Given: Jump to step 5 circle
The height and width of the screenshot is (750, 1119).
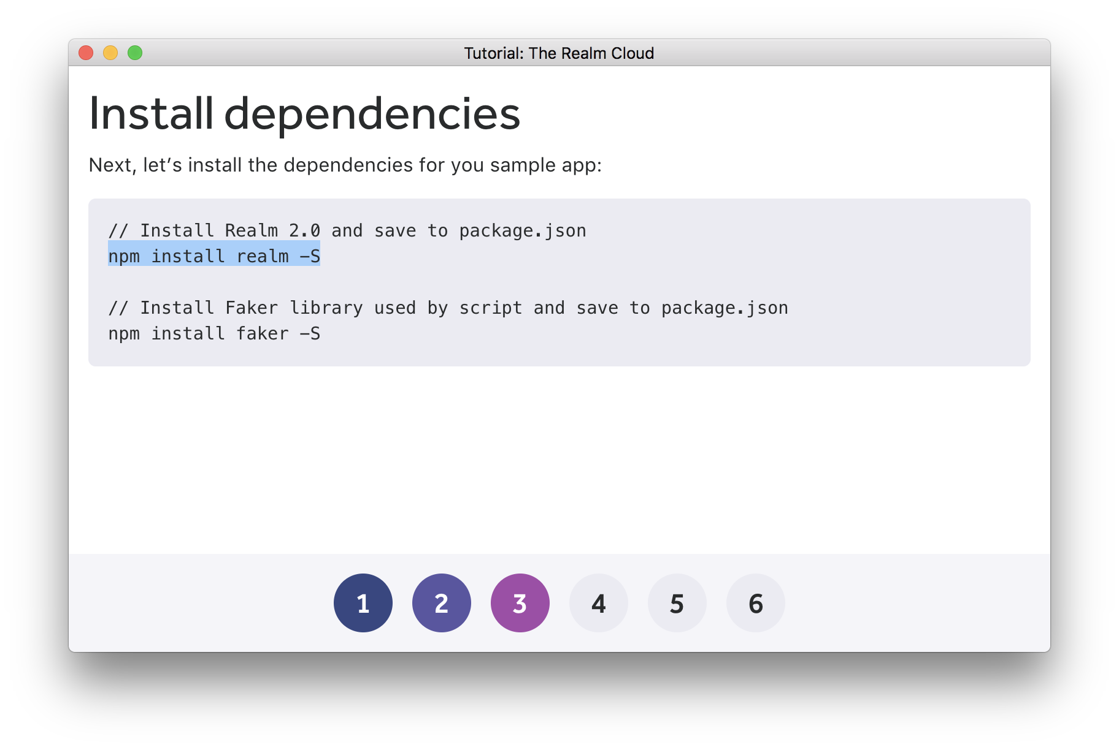Looking at the screenshot, I should [677, 602].
